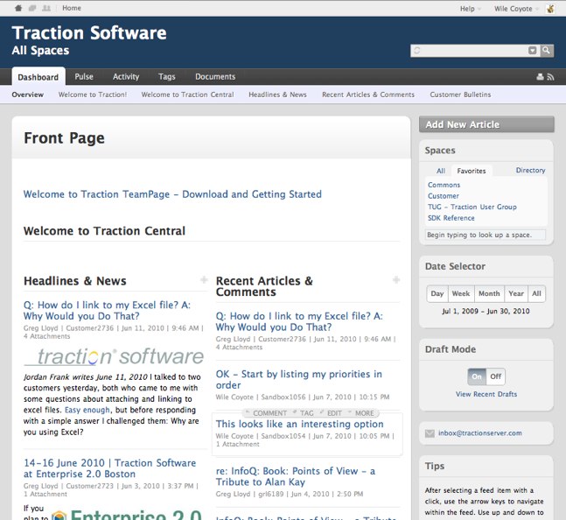This screenshot has width=566, height=520.
Task: Click the user avatar icon at top right
Action: pyautogui.click(x=550, y=9)
